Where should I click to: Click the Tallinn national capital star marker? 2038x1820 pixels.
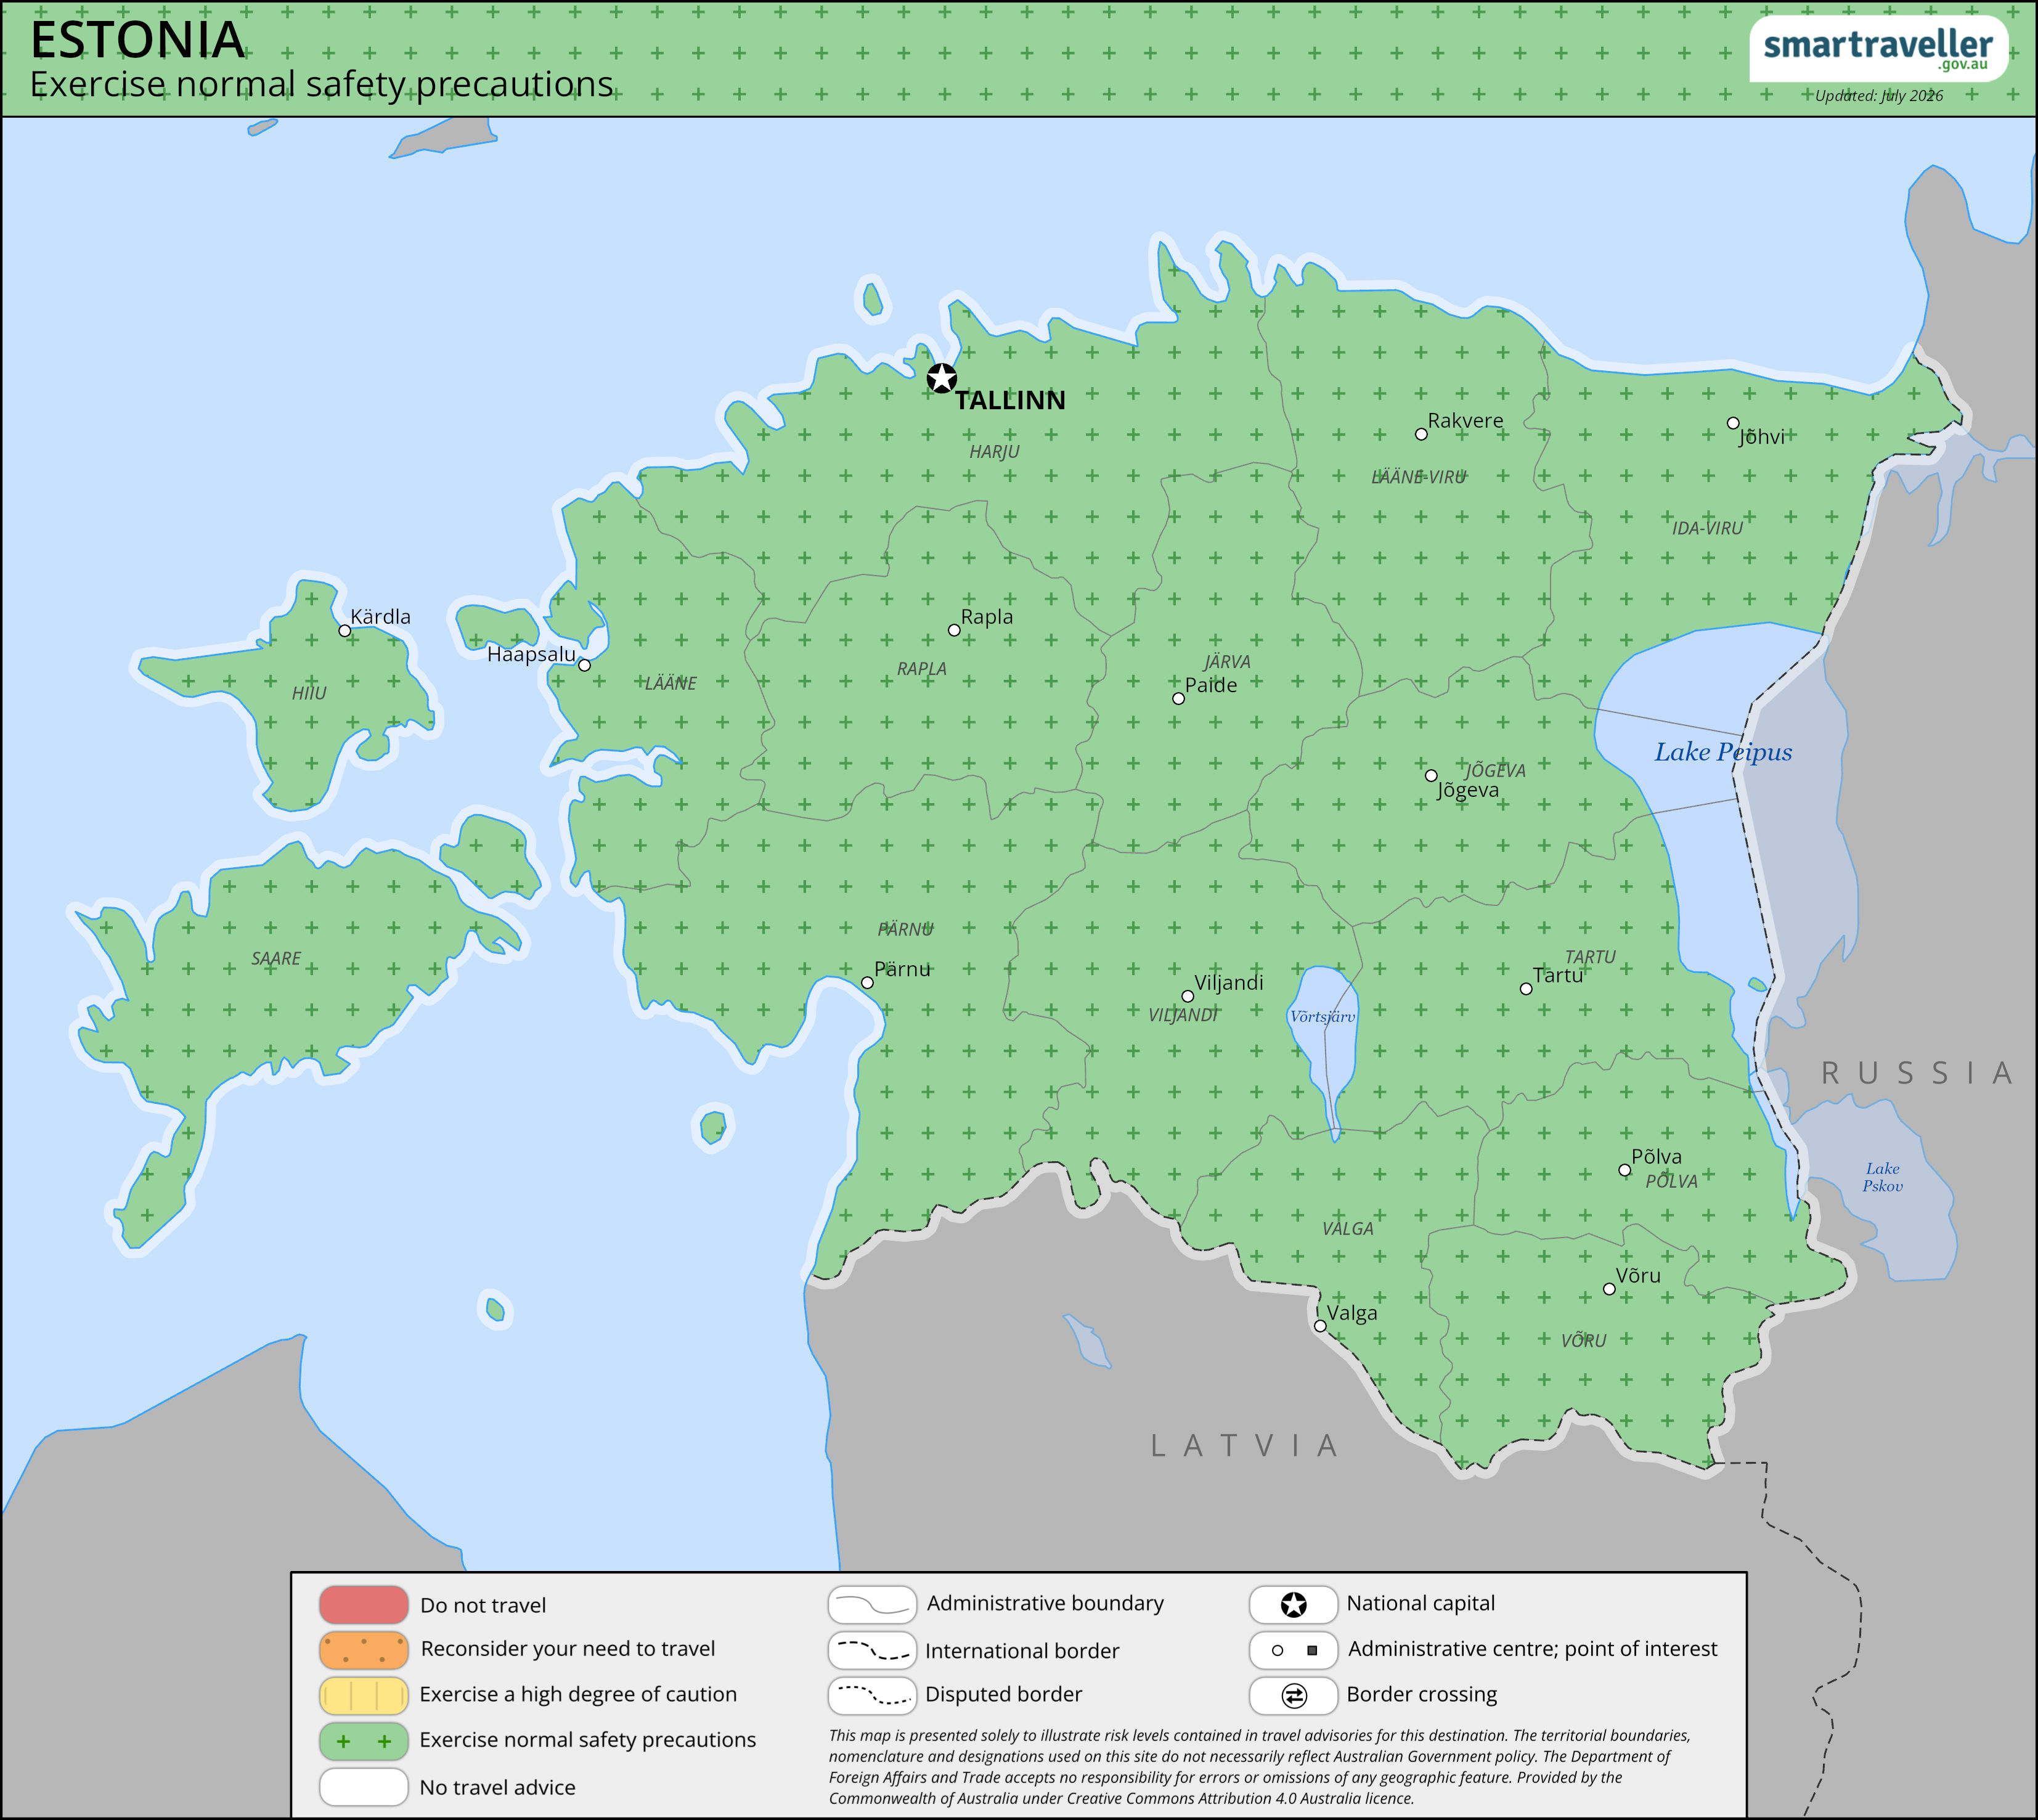tap(941, 379)
